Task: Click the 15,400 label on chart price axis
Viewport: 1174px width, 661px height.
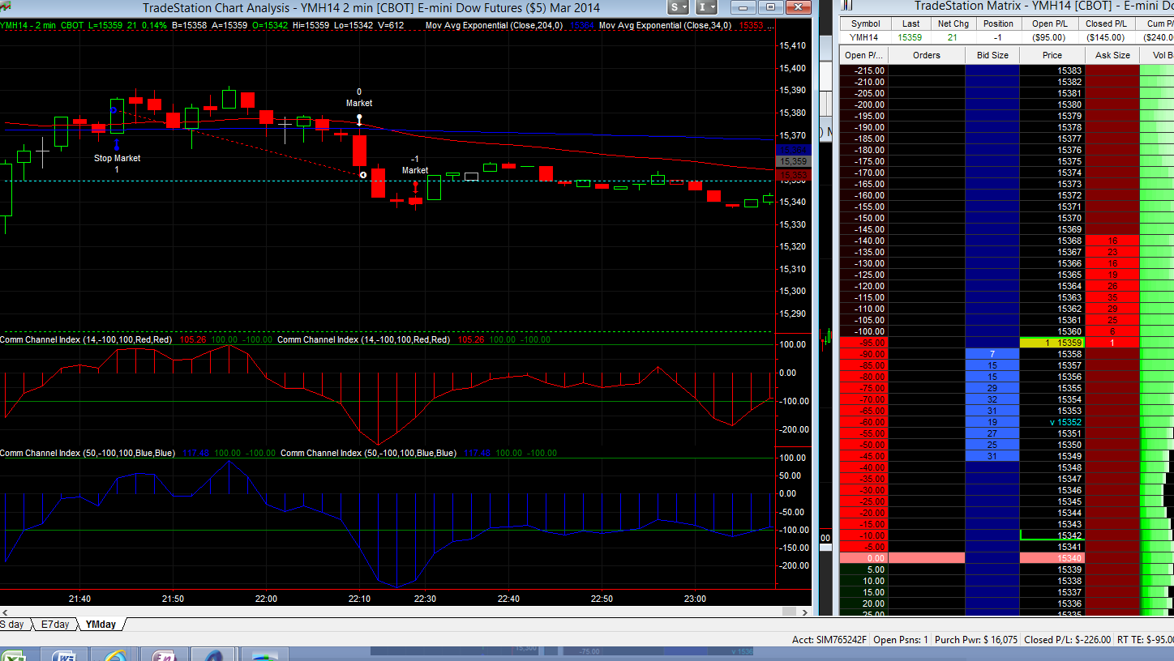Action: pyautogui.click(x=792, y=68)
